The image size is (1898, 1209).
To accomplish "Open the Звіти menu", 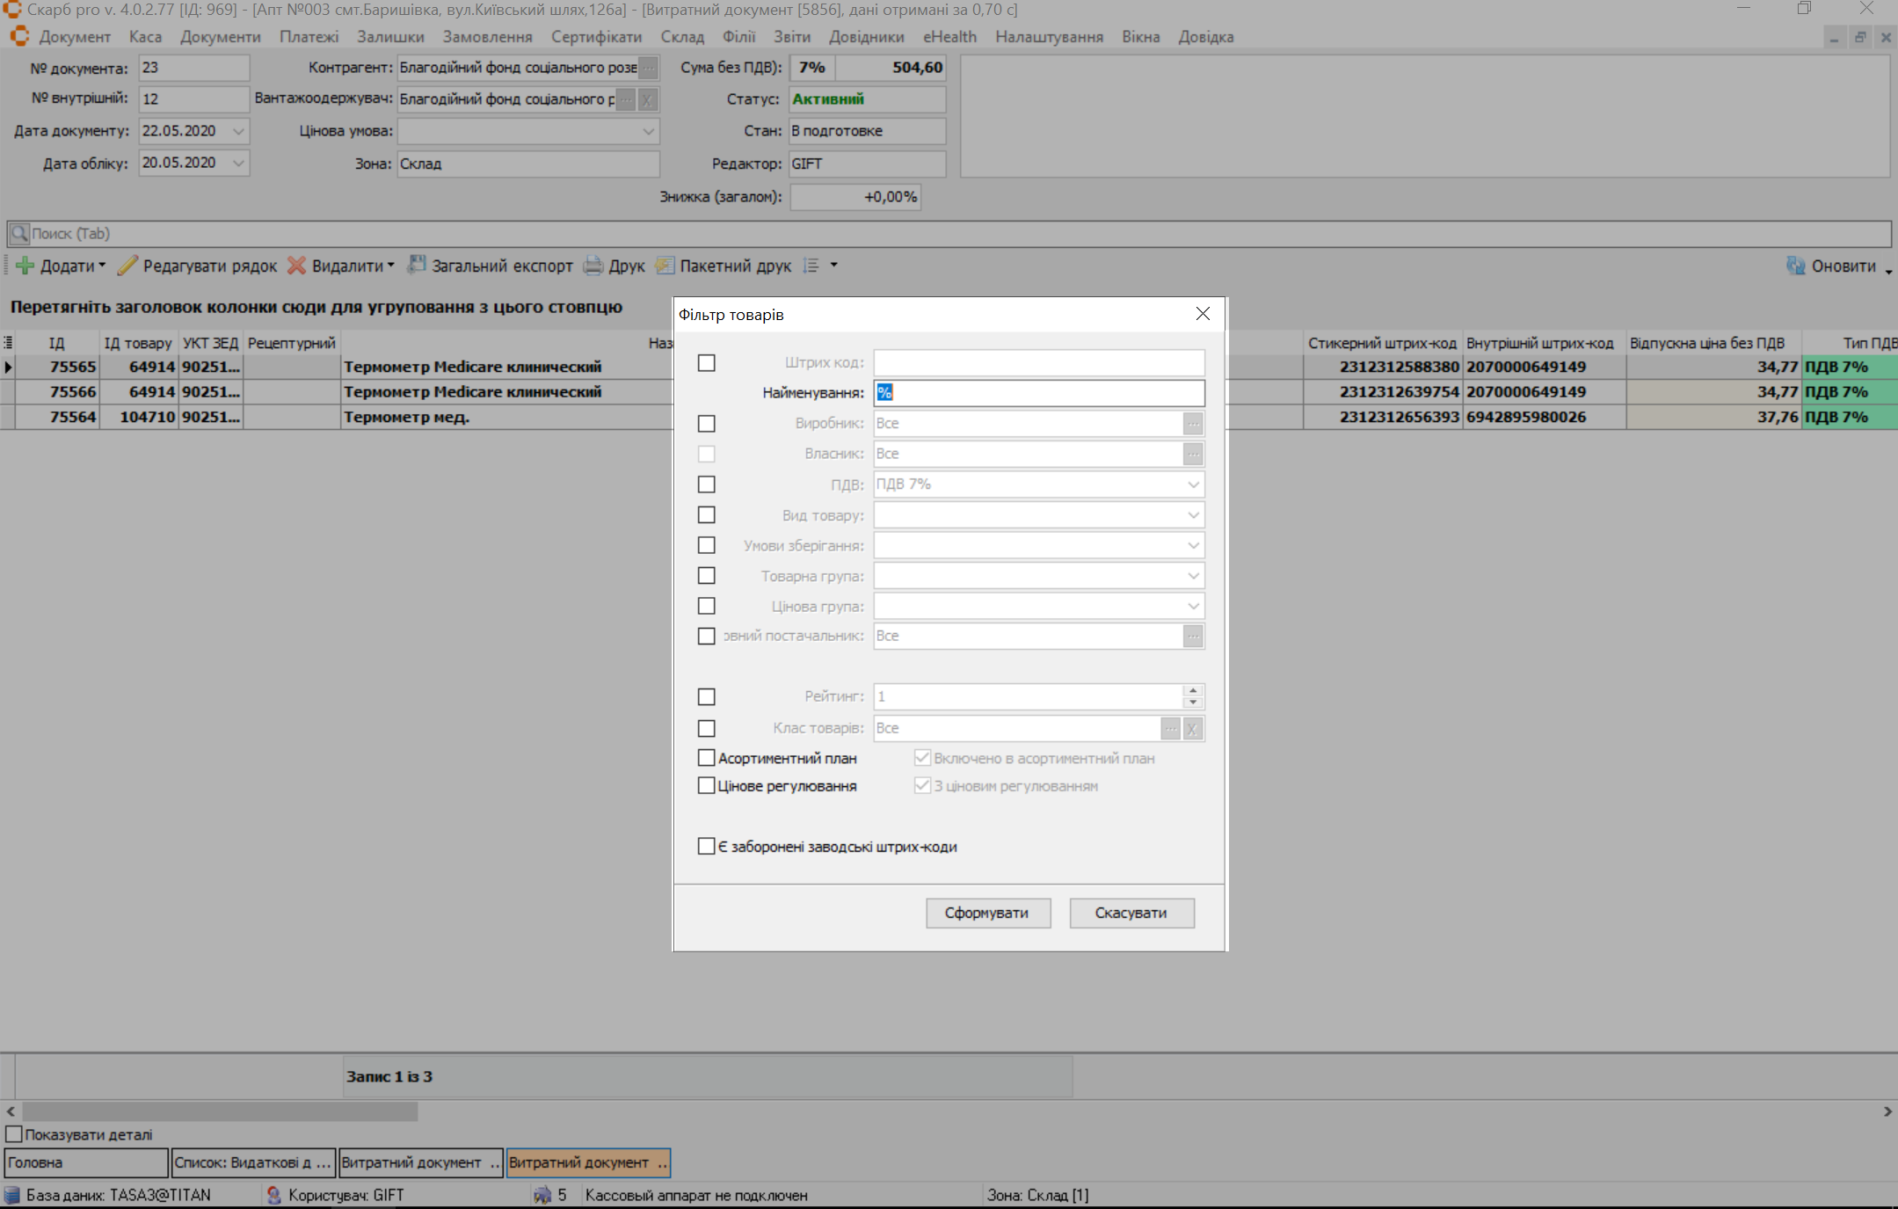I will click(x=791, y=37).
